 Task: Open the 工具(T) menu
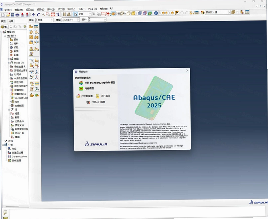point(82,9)
